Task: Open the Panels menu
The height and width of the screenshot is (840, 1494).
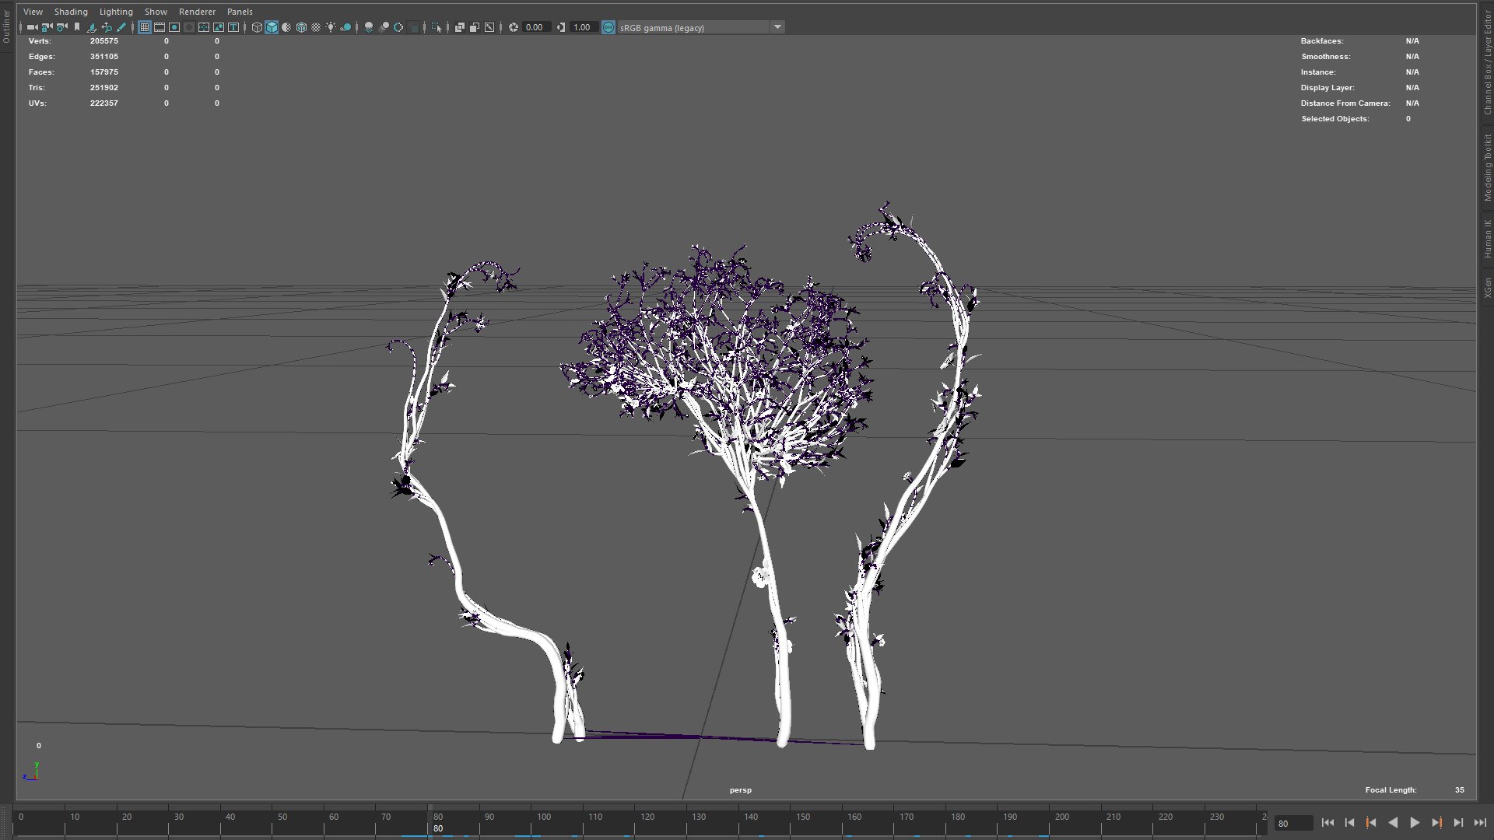Action: coord(240,12)
